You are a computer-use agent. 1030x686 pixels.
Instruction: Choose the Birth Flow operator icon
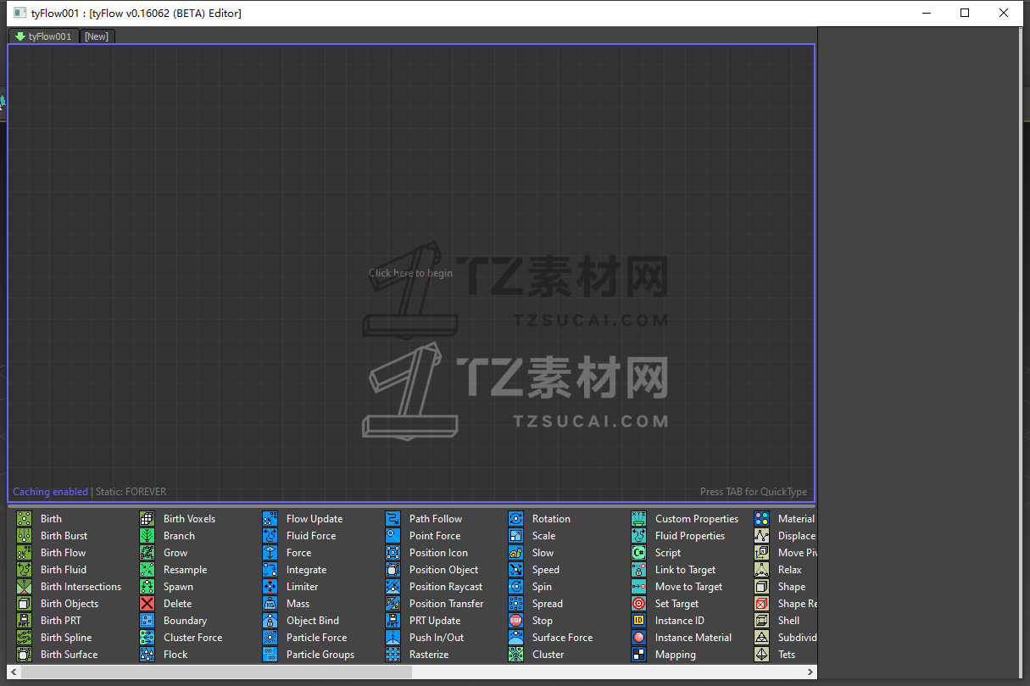tap(24, 552)
